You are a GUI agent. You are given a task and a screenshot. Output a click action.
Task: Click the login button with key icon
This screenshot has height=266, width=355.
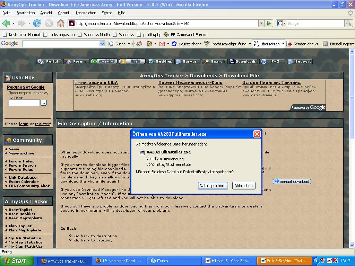pyautogui.click(x=132, y=61)
